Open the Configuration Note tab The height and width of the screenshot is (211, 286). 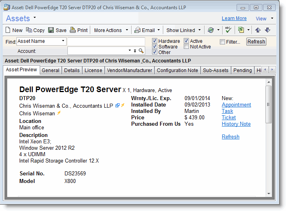pos(177,70)
